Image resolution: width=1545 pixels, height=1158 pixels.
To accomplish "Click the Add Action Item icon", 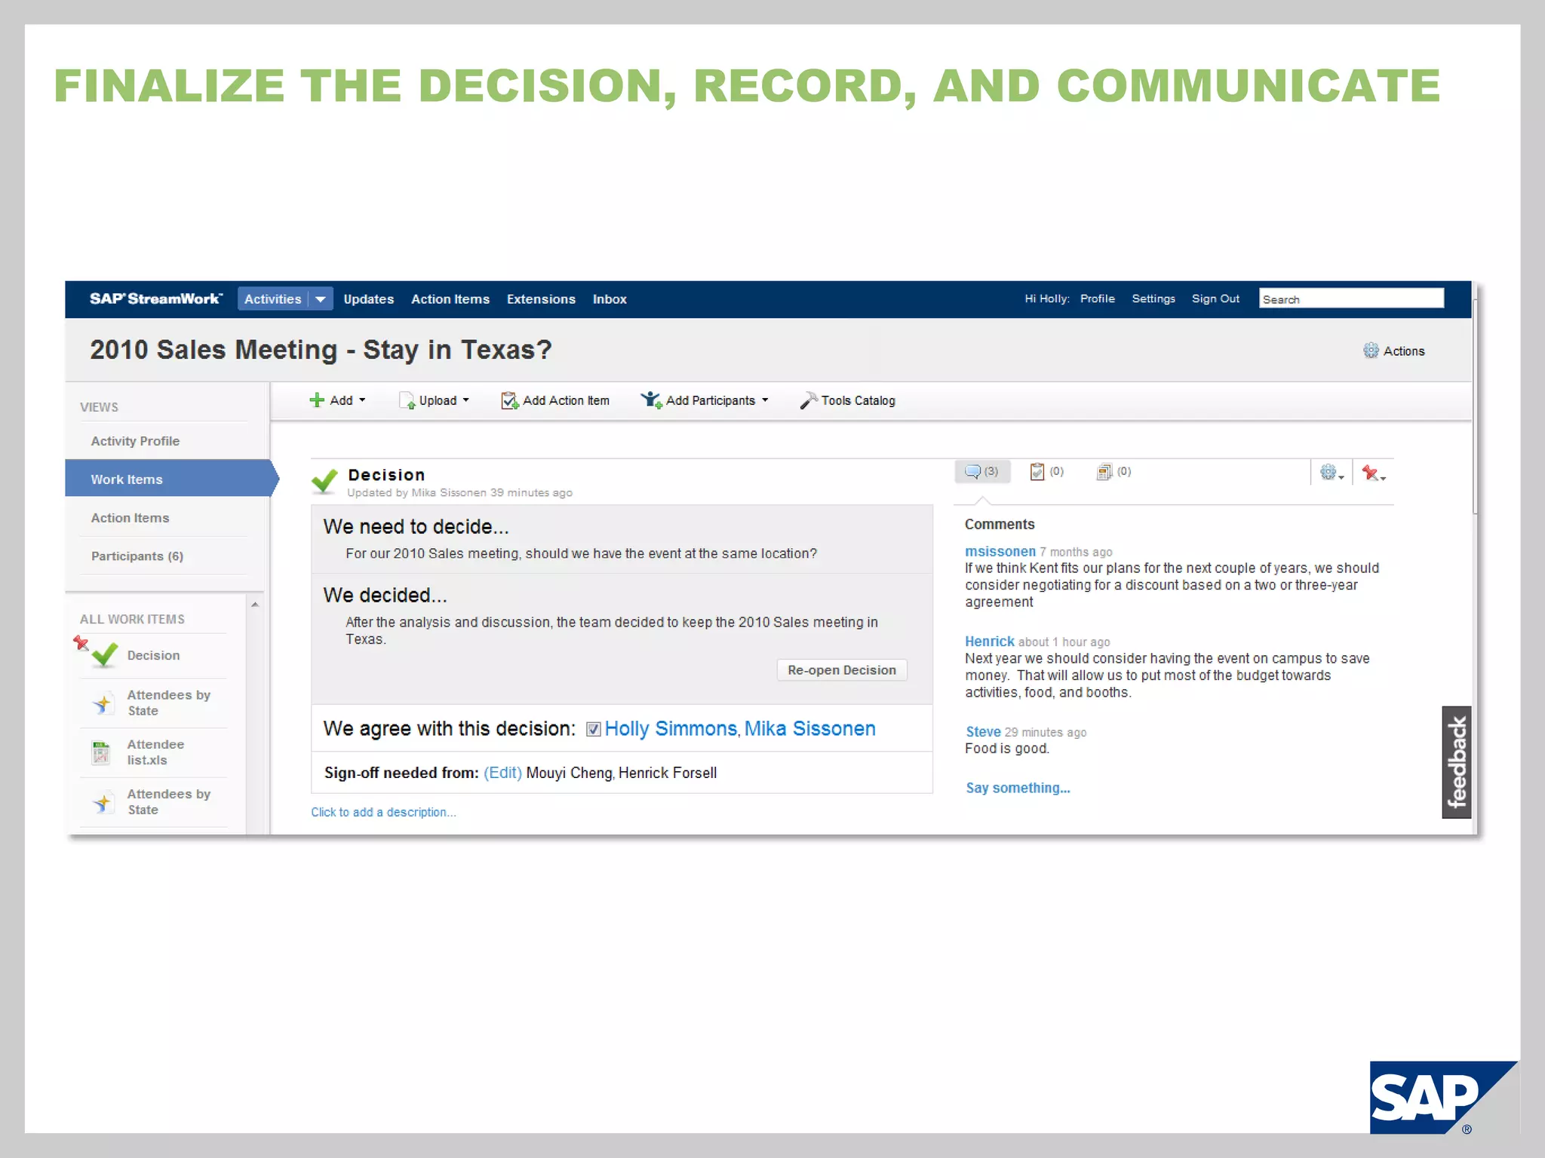I will 509,400.
